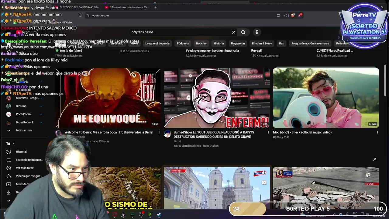Open options menu for Welcome To Derry video
The image size is (389, 219).
click(x=159, y=133)
